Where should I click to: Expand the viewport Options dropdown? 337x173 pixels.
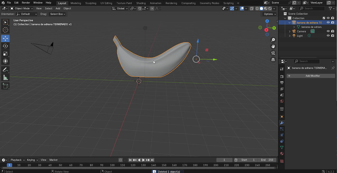coord(269,14)
